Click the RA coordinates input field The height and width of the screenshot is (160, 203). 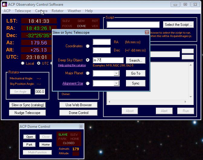point(101,42)
